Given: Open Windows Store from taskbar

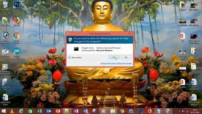Looking at the screenshot, I should 30,111.
